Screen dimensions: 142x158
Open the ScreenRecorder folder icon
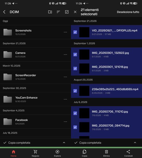click(8, 77)
